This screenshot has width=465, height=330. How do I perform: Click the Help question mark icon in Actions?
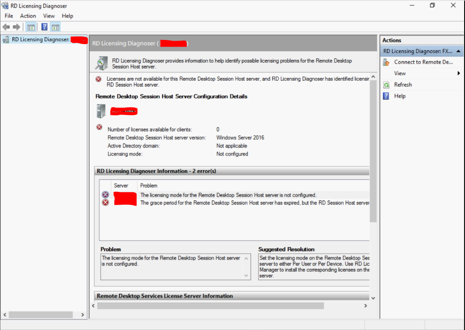[x=386, y=96]
